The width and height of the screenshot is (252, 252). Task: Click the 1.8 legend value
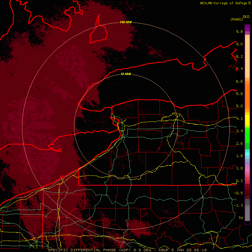pos(239,156)
